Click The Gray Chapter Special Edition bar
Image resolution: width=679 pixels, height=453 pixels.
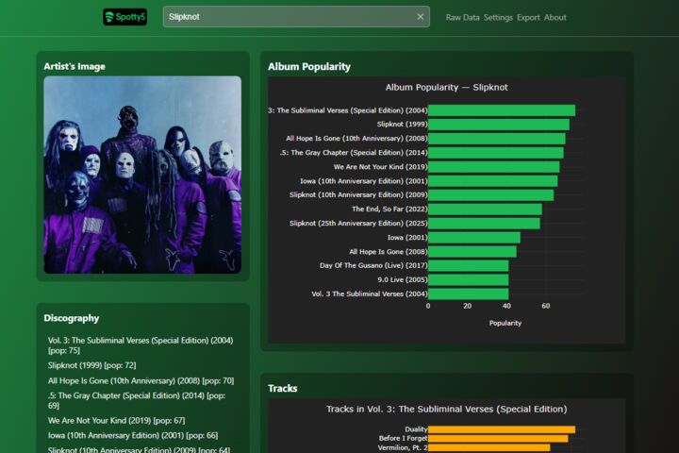496,153
